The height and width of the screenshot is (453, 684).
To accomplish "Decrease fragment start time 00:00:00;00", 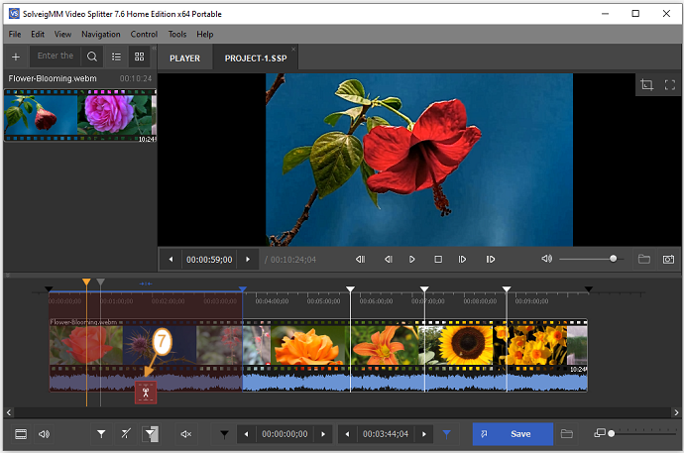I will tap(247, 434).
